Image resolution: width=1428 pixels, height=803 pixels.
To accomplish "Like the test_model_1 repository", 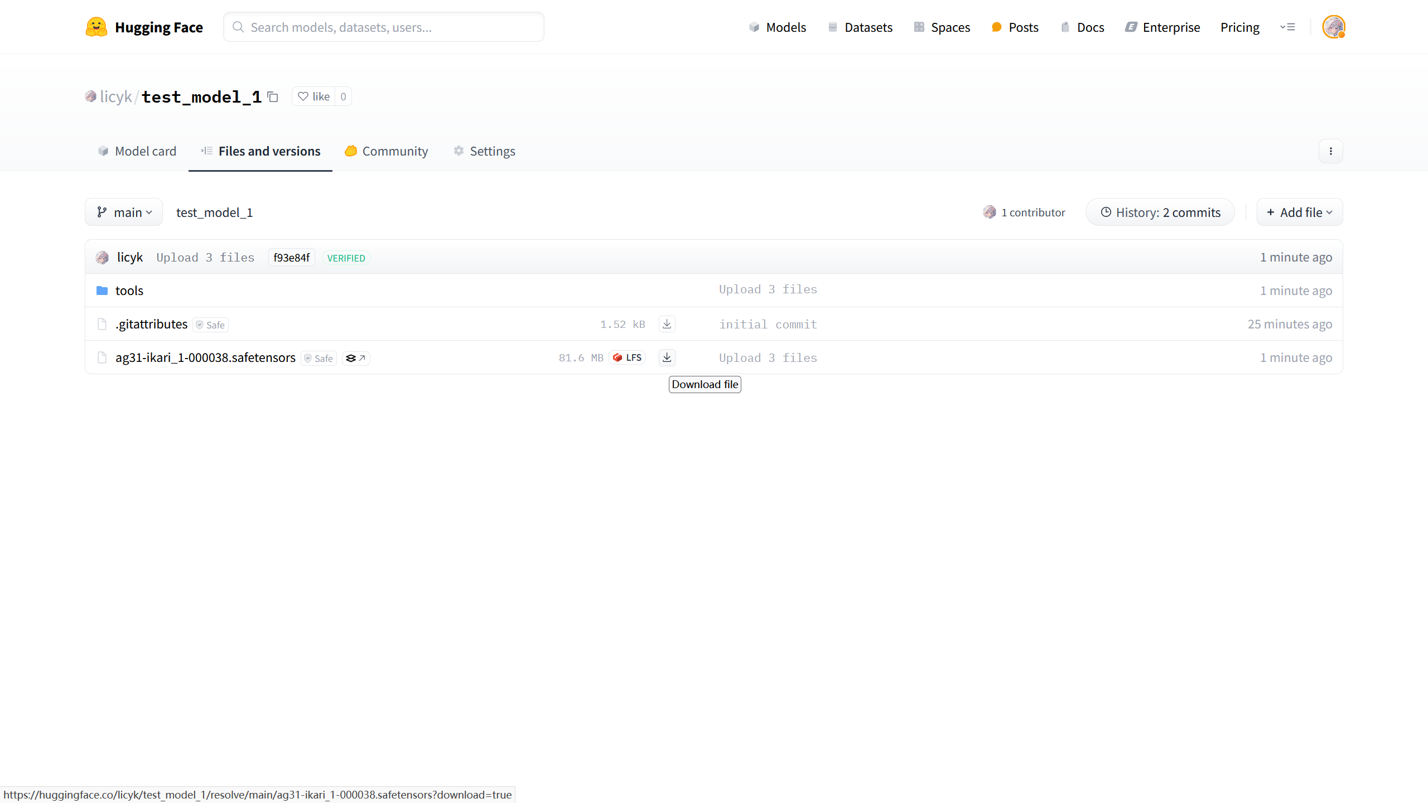I will coord(314,96).
